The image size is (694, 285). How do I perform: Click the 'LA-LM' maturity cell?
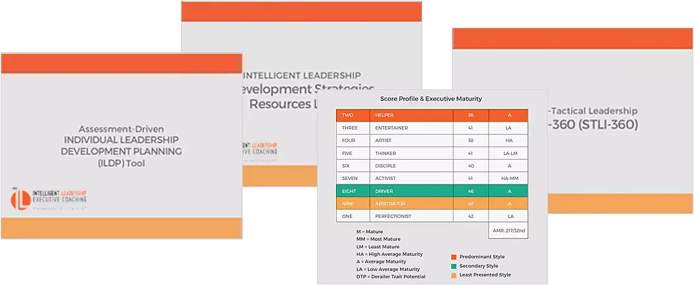click(x=508, y=153)
